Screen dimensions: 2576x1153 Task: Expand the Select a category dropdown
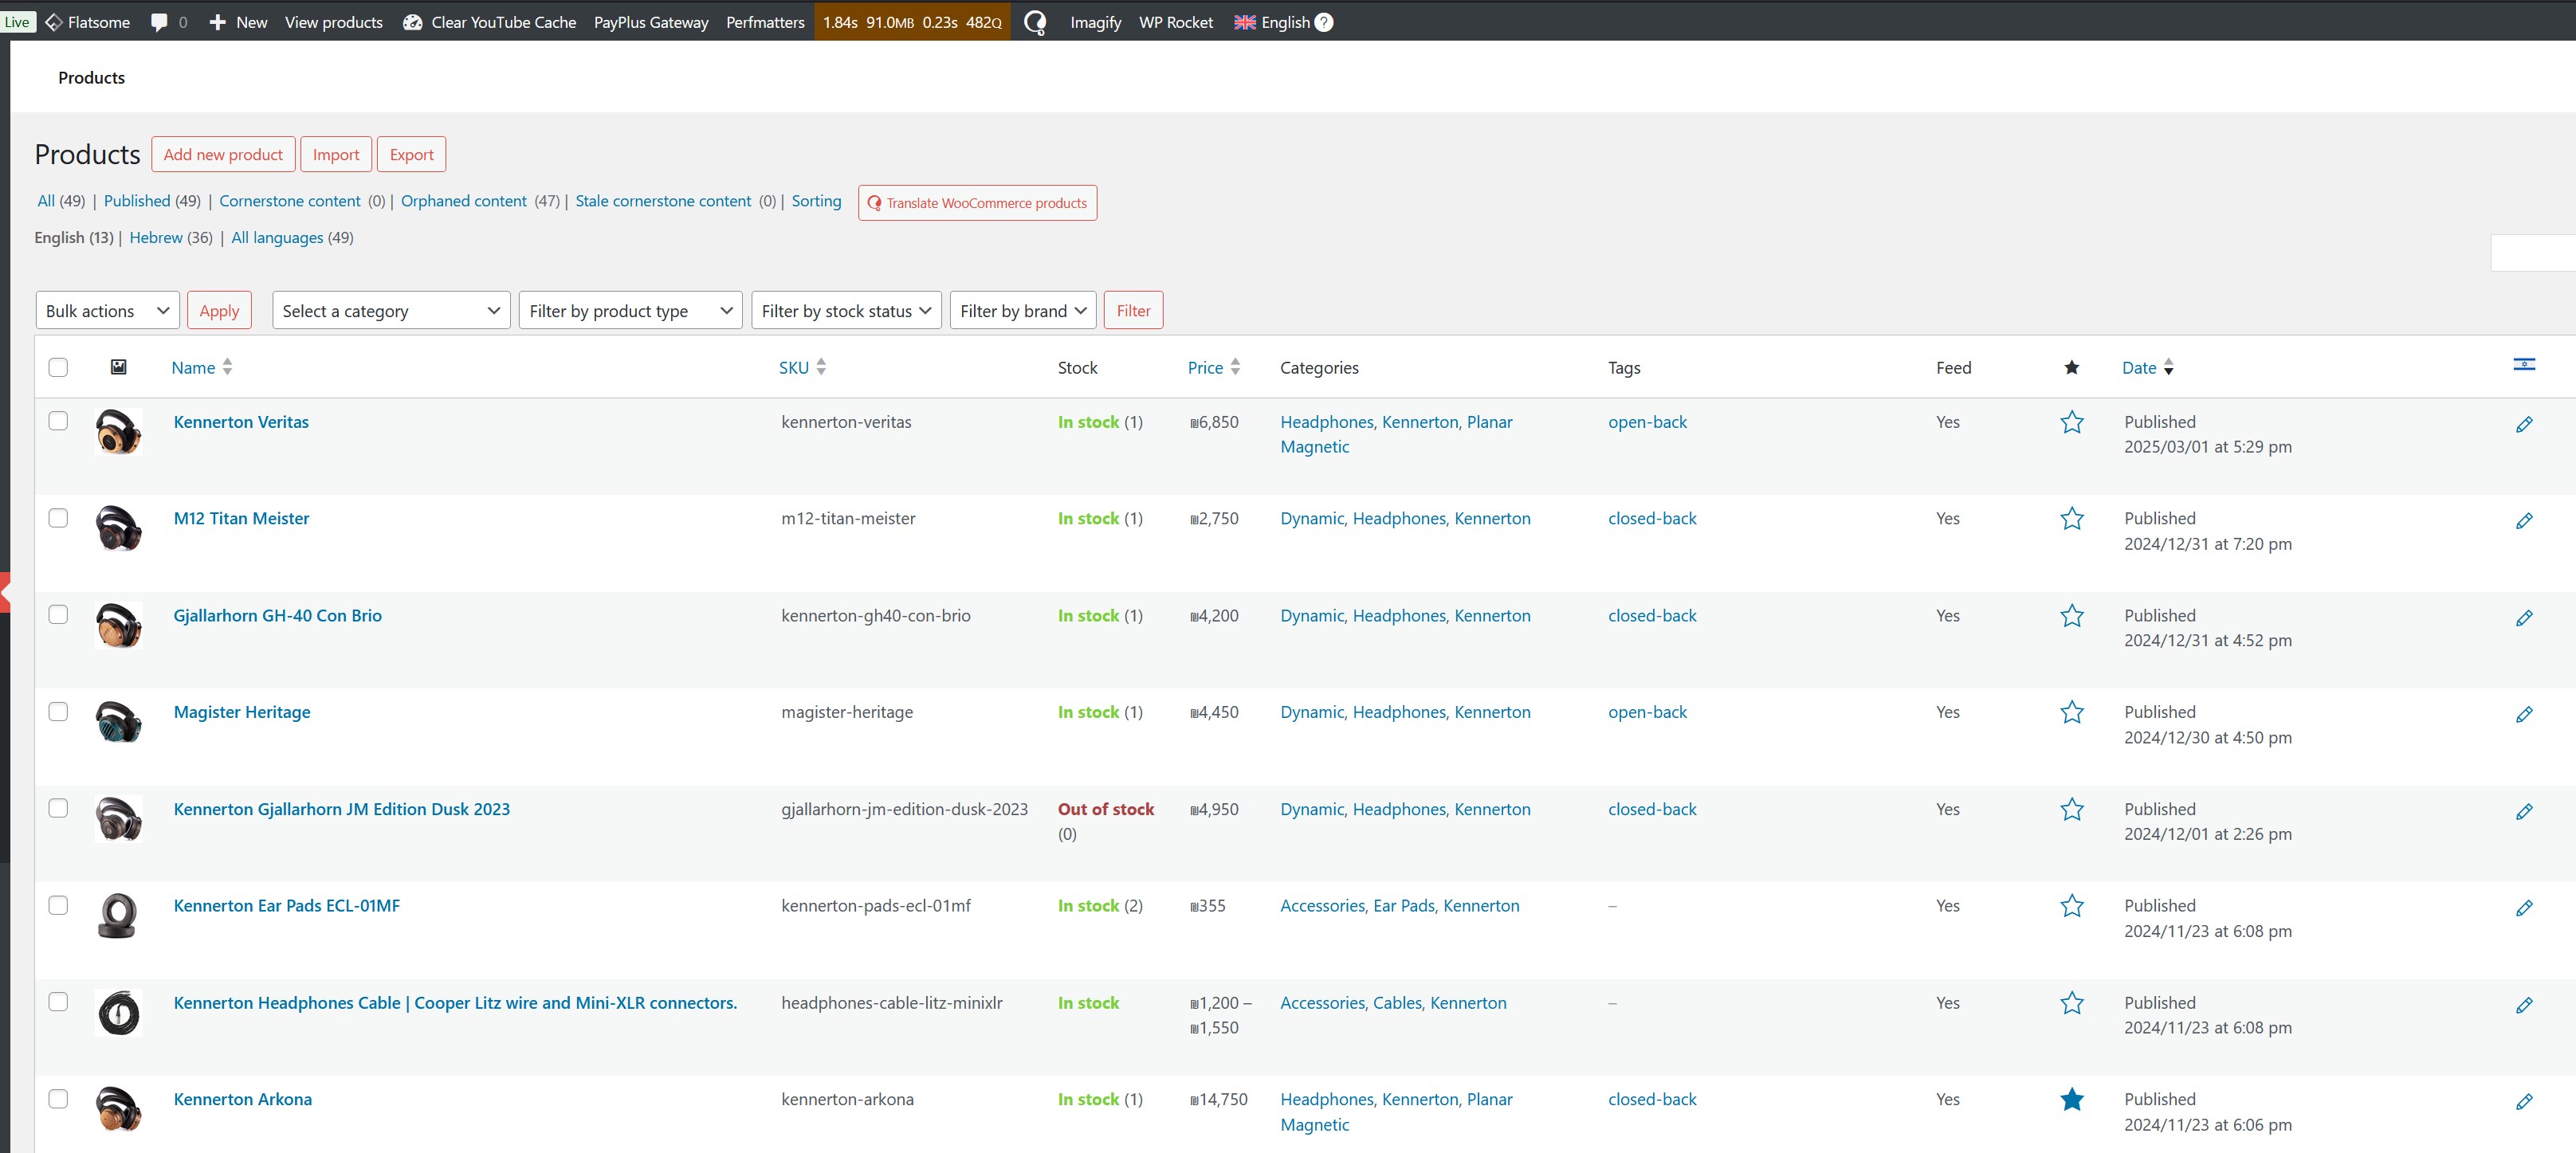coord(391,310)
